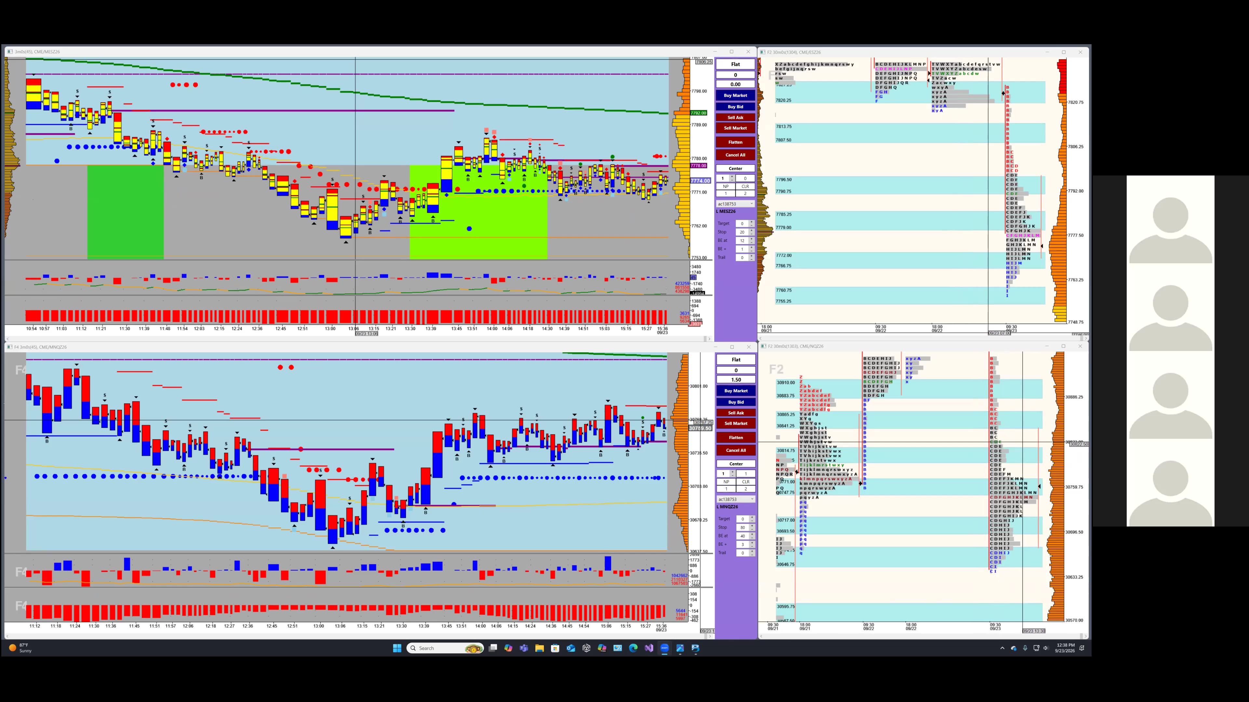Click Sell Market in the MNQZ26 order panel
The height and width of the screenshot is (702, 1249).
coord(735,423)
